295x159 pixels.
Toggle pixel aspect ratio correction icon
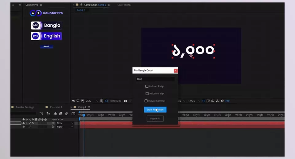pos(203,101)
